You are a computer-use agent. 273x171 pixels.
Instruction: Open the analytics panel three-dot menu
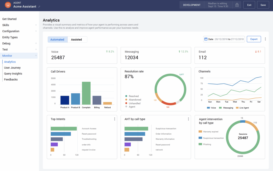click(x=265, y=39)
